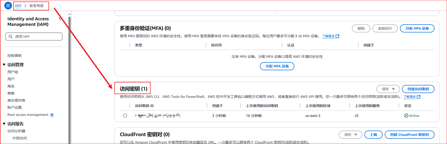Open 策略 from the sidebar navigation
The image size is (447, 144).
pyautogui.click(x=11, y=93)
